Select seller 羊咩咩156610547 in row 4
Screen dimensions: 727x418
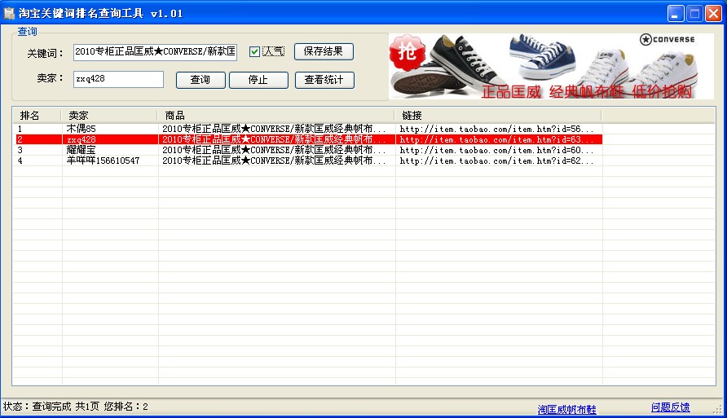pos(103,161)
